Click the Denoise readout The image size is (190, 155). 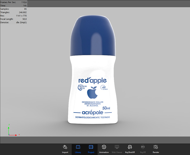pyautogui.click(x=13, y=23)
